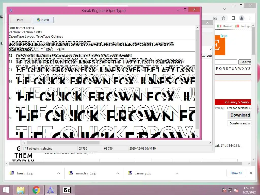Image resolution: width=260 pixels, height=195 pixels.
Task: Open break_2.zip download item
Action: (25, 173)
